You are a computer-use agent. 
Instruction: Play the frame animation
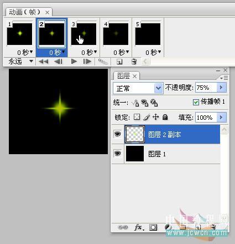click(x=74, y=61)
